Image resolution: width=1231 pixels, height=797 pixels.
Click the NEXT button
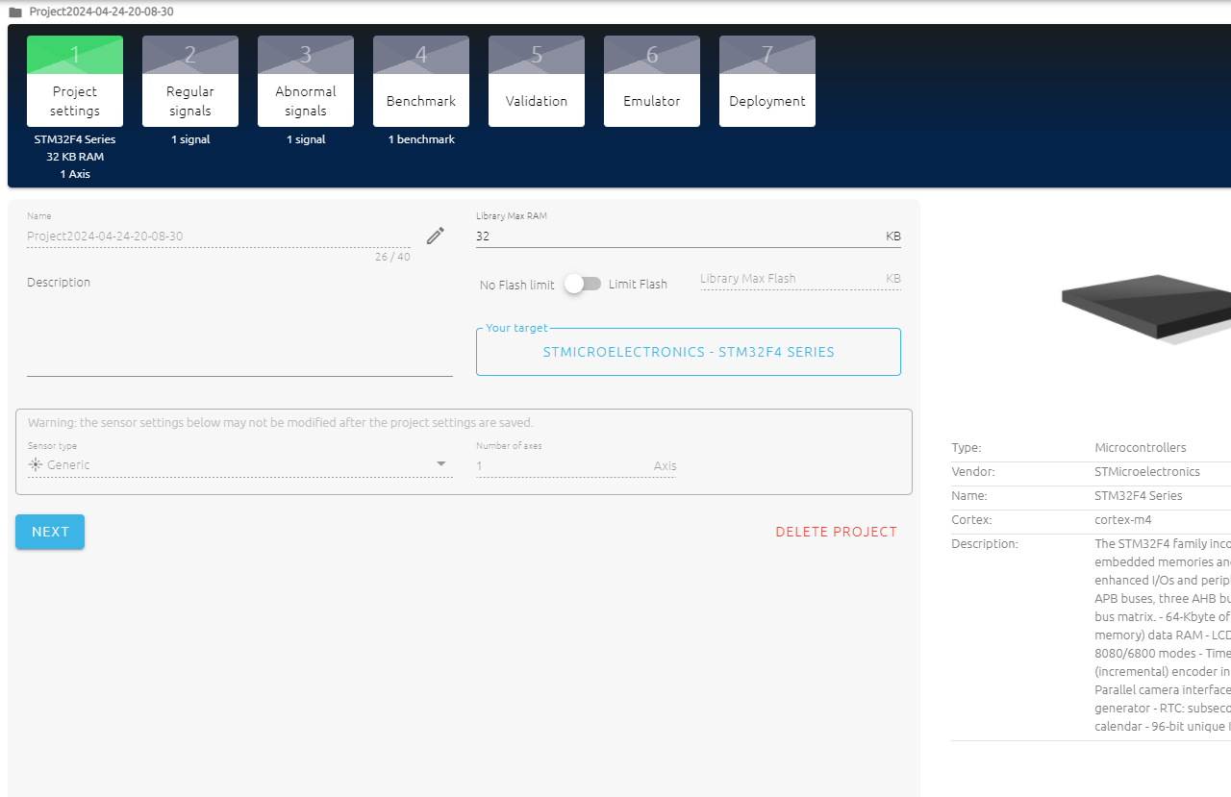click(49, 531)
